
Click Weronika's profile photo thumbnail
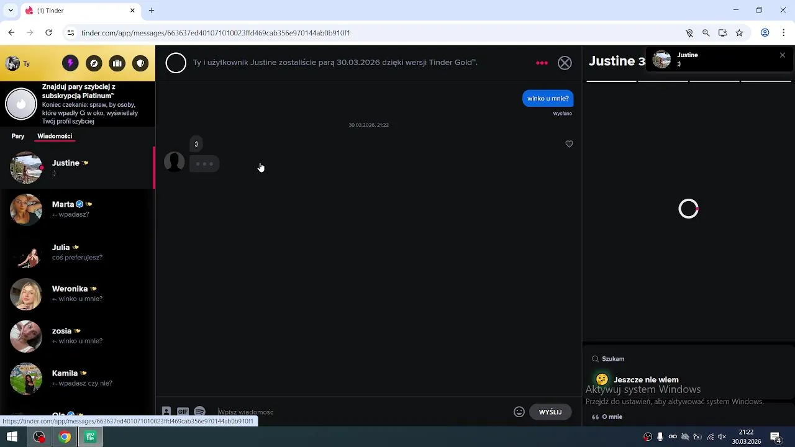click(x=26, y=294)
